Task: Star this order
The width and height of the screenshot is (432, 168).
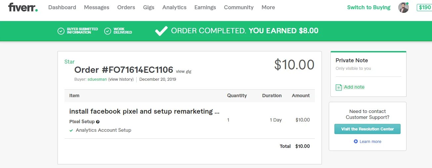Action: tap(69, 62)
